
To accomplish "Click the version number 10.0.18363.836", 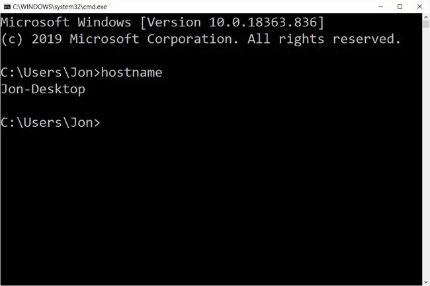I will point(263,22).
